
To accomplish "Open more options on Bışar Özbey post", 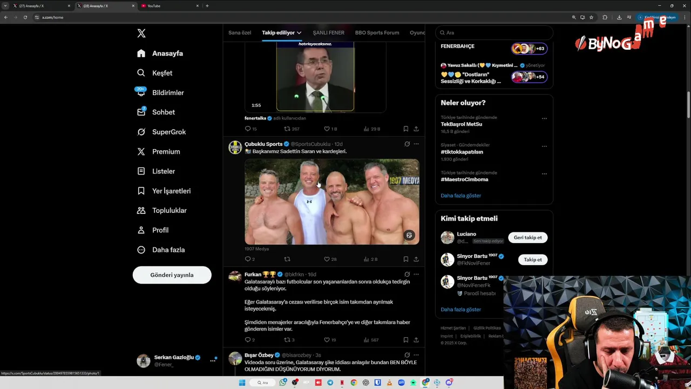I will 416,355.
